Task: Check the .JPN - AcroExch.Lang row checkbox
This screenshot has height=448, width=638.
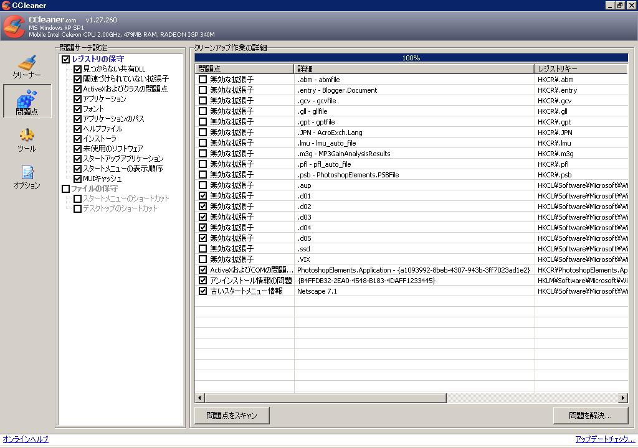Action: point(202,132)
